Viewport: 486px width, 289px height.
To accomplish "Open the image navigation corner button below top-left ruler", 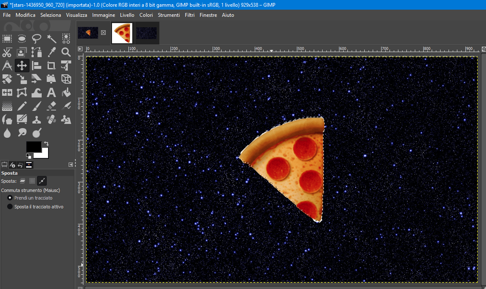I will pyautogui.click(x=80, y=49).
